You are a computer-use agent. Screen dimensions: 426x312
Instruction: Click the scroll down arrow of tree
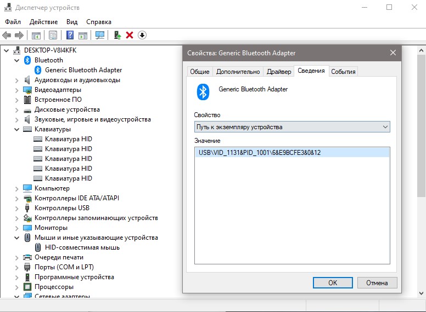click(421, 293)
